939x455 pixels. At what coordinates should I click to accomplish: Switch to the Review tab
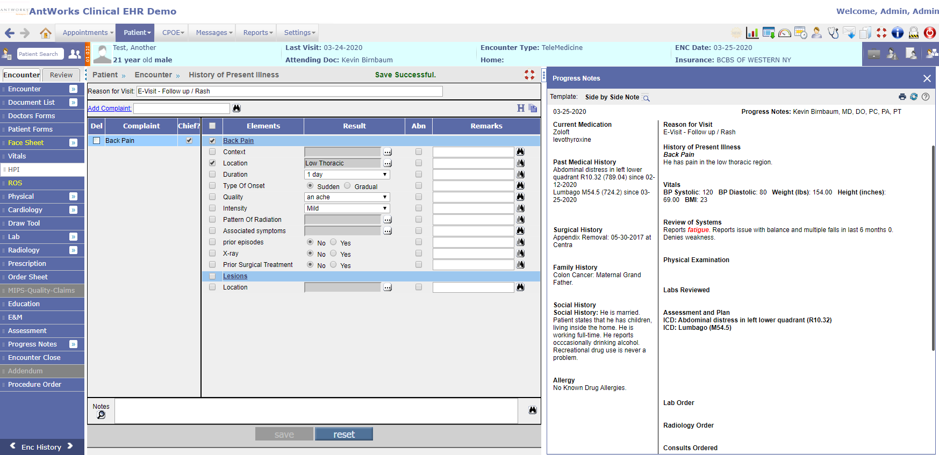(x=61, y=75)
